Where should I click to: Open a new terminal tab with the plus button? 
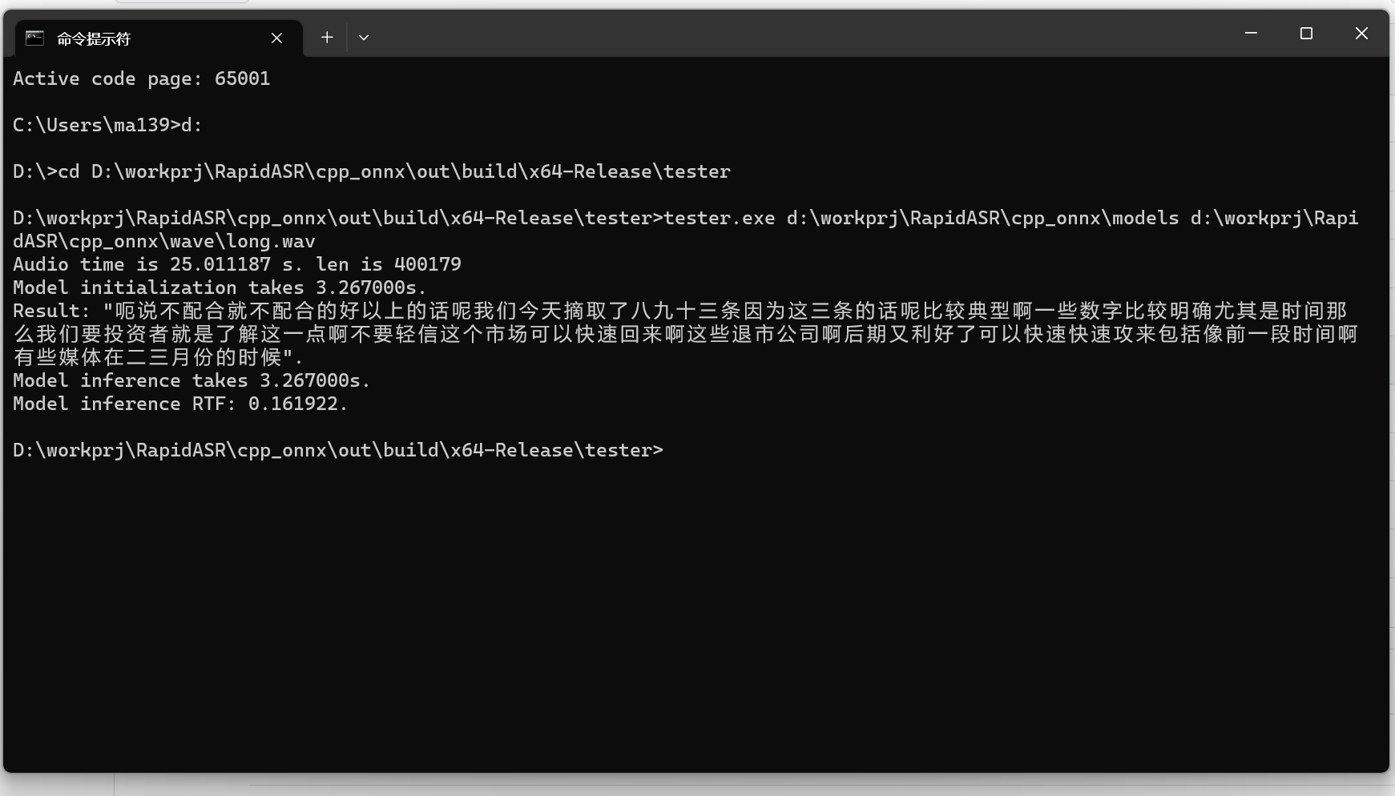tap(327, 37)
